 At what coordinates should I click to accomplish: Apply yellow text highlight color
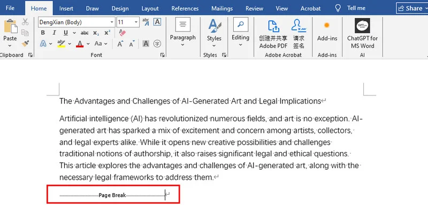pyautogui.click(x=61, y=44)
